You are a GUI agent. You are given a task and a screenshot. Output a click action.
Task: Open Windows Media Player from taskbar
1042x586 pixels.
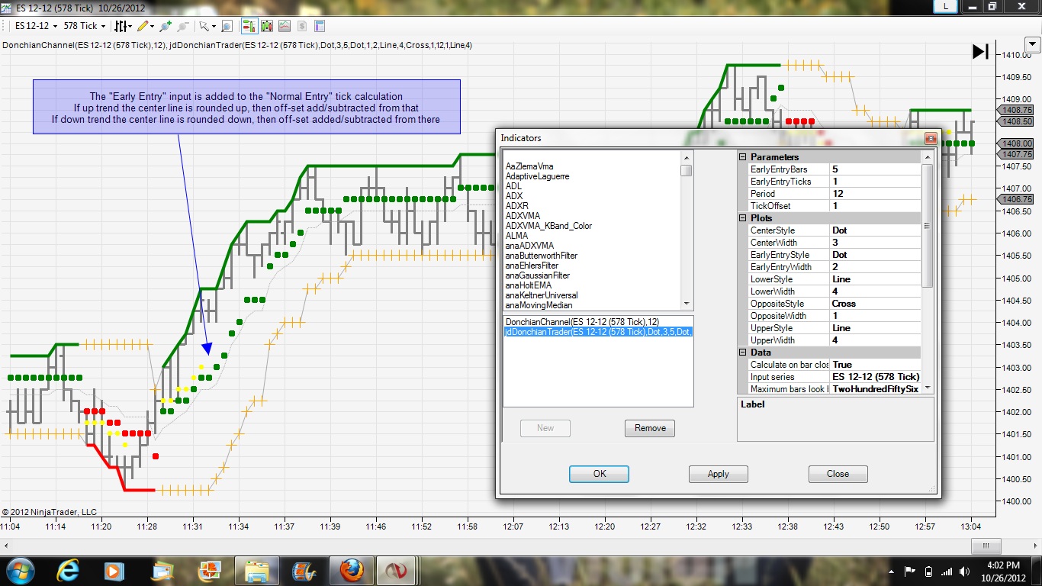[x=114, y=571]
